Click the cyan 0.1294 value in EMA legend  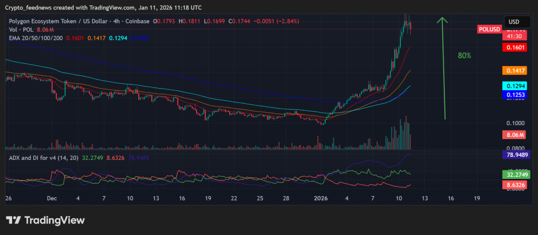[117, 38]
